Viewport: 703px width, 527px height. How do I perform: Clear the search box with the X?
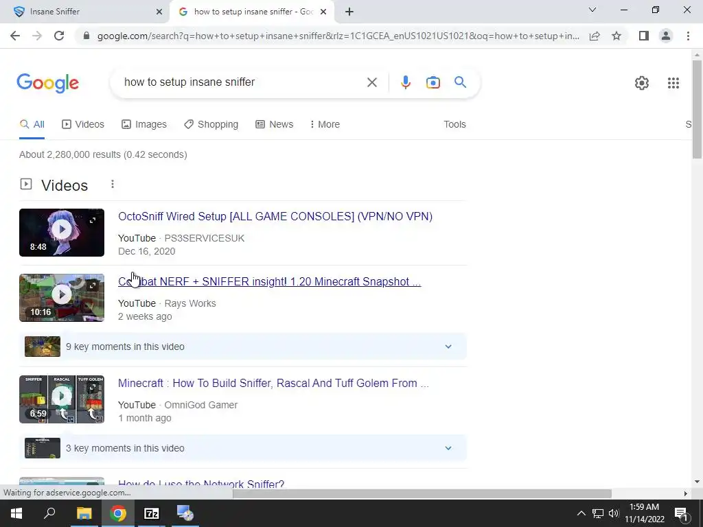[x=371, y=82]
